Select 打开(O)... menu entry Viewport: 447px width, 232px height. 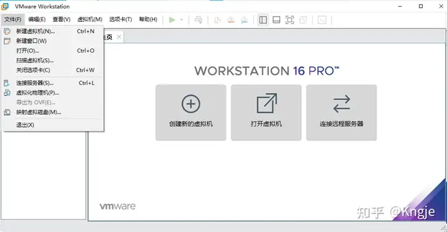pos(53,51)
